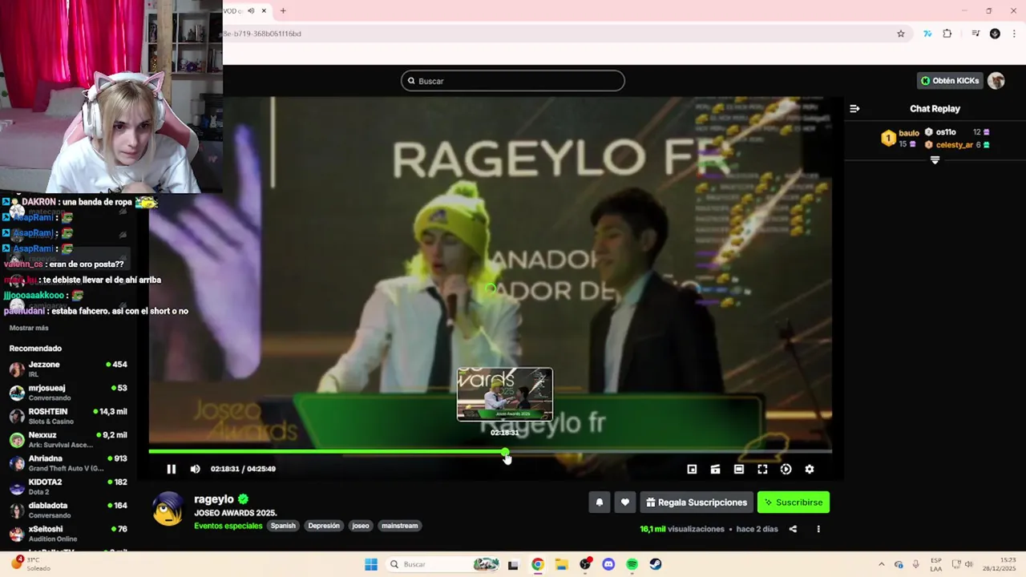Click the seek bar handle
This screenshot has width=1026, height=577.
tap(506, 453)
